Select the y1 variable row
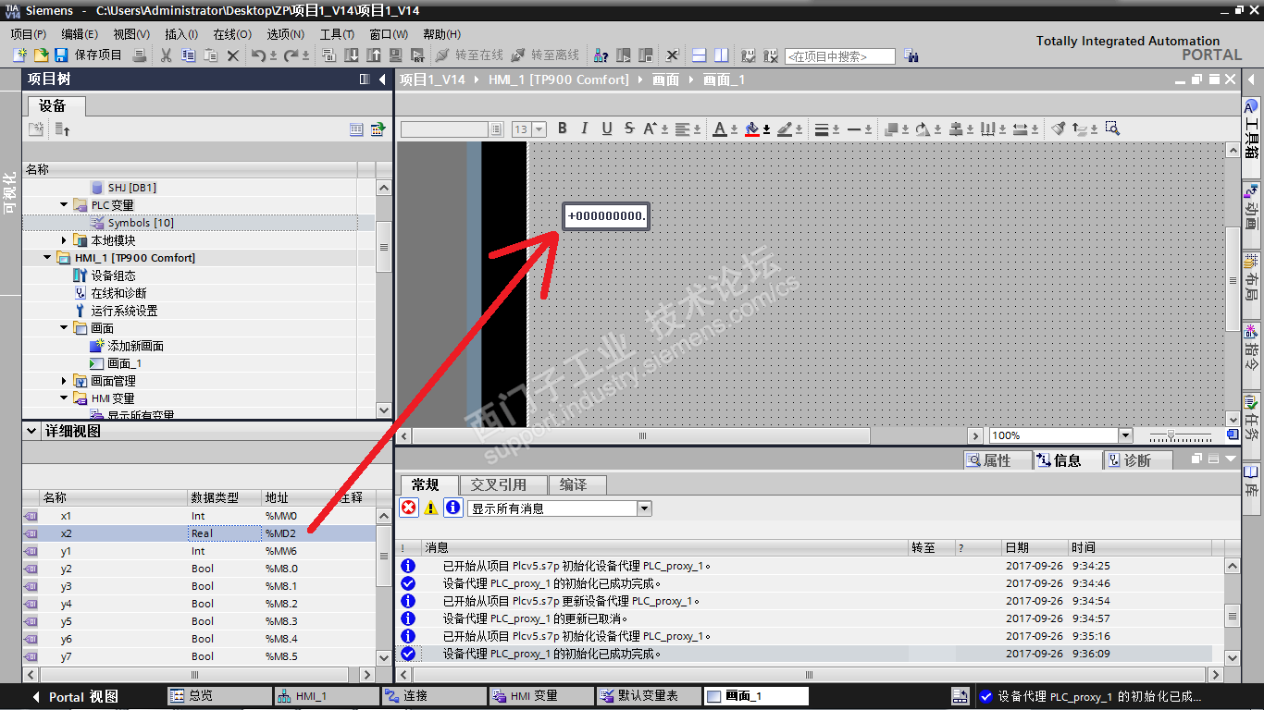This screenshot has width=1264, height=710. tap(199, 551)
